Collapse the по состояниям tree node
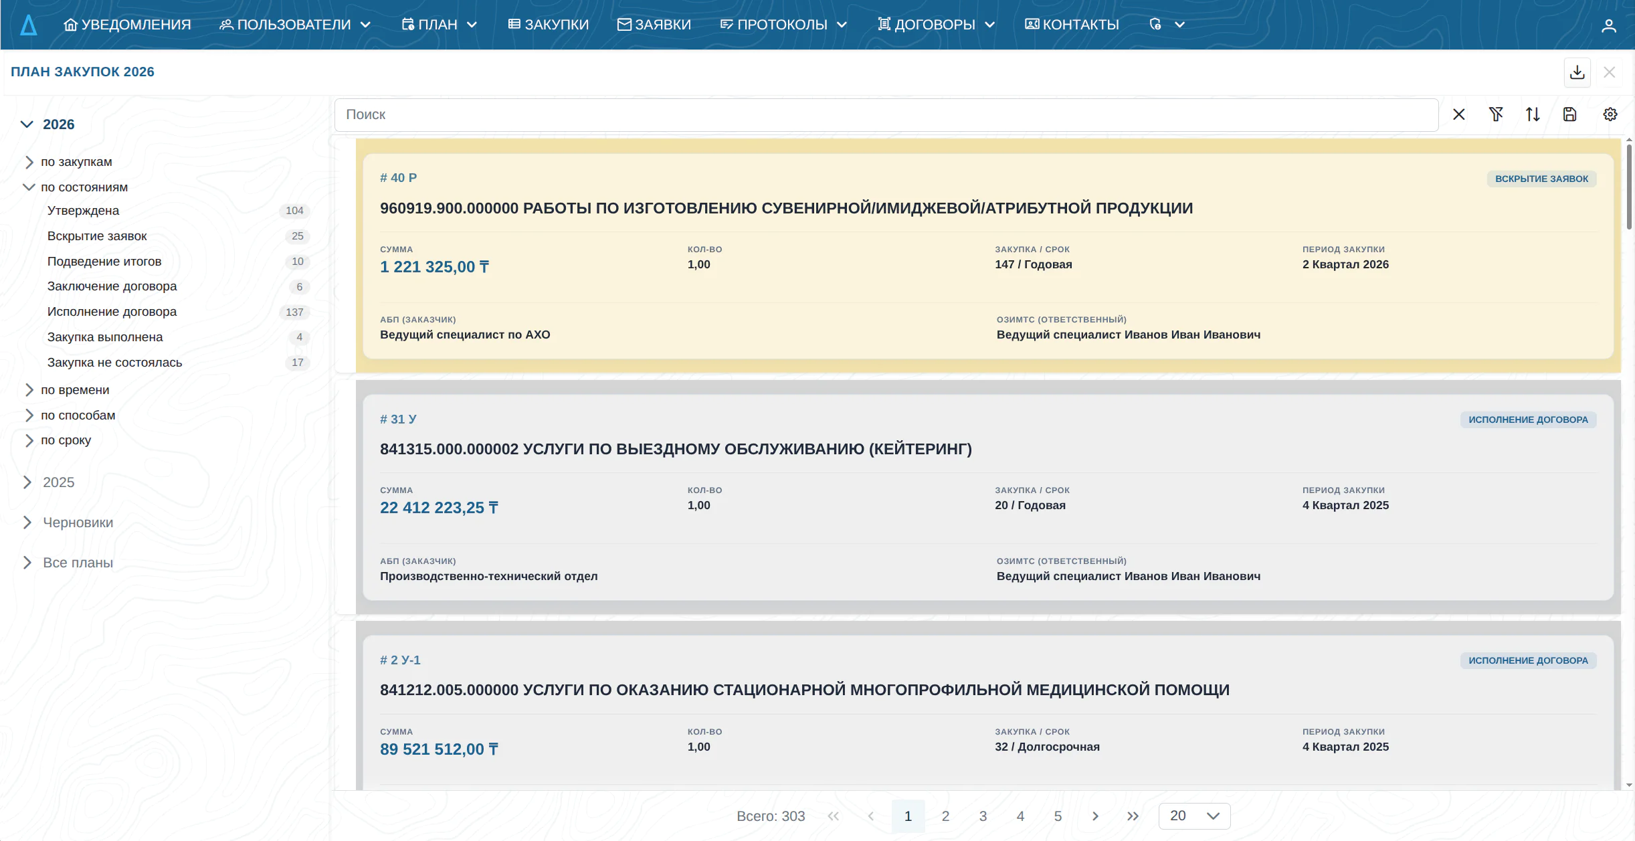Viewport: 1635px width, 841px height. (x=29, y=187)
